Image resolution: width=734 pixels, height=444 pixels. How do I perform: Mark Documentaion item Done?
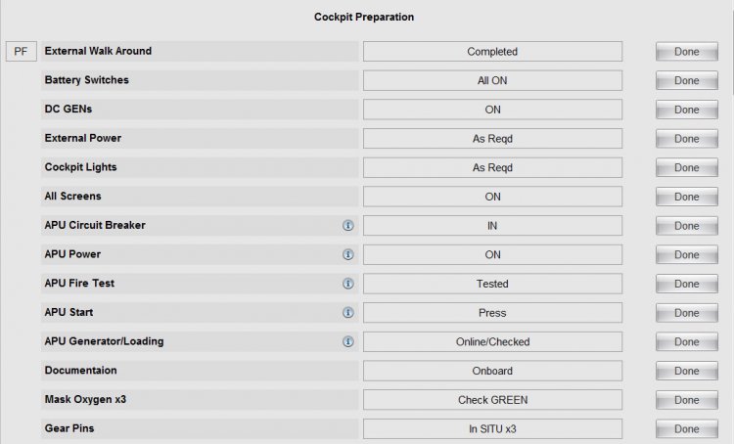pos(687,371)
